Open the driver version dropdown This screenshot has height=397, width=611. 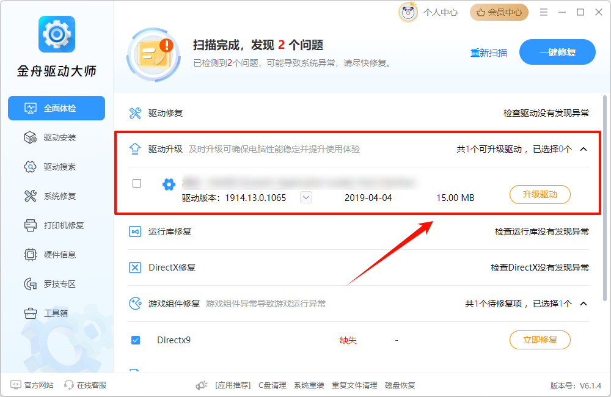(x=306, y=197)
